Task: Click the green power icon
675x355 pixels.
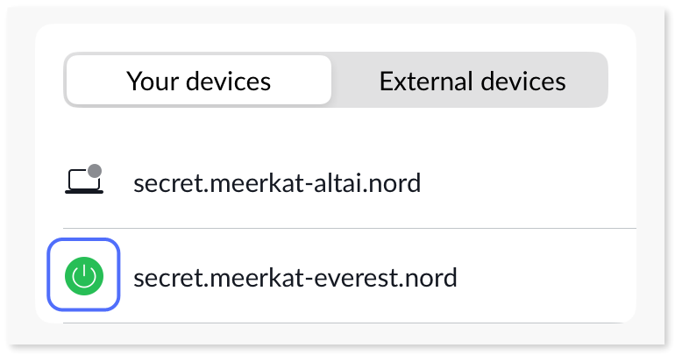Action: coord(83,278)
